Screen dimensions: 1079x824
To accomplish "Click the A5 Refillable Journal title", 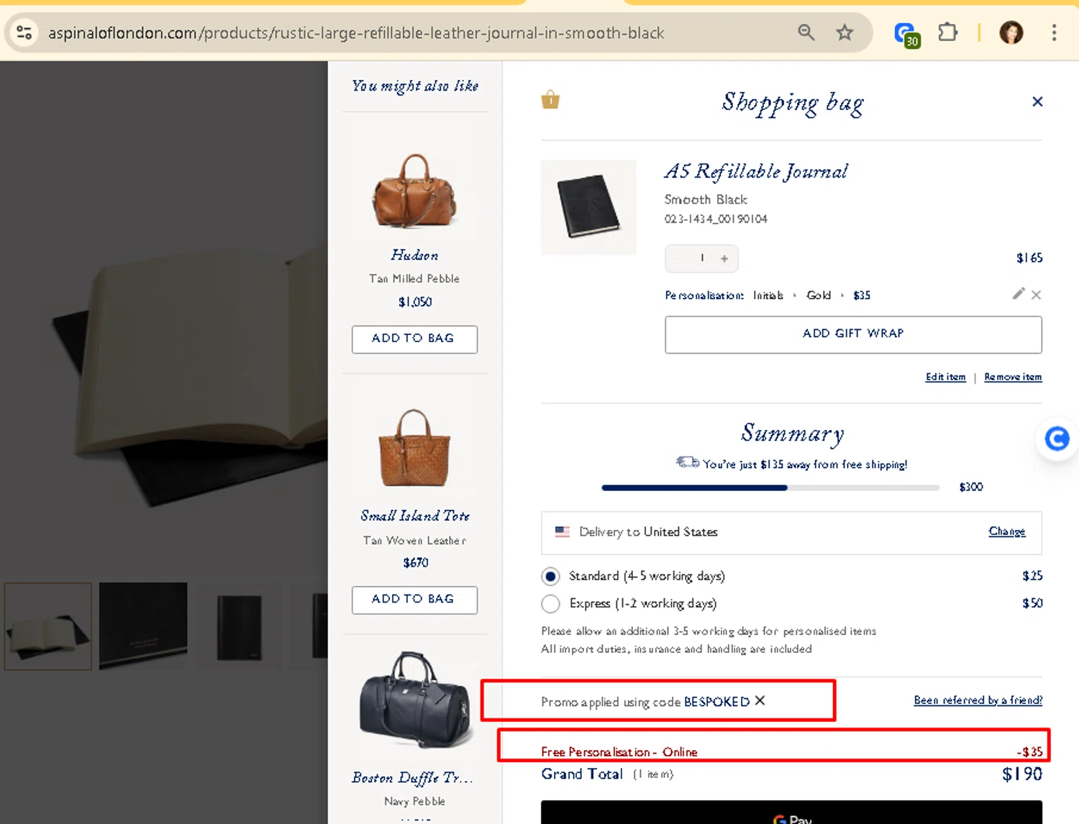I will (756, 171).
